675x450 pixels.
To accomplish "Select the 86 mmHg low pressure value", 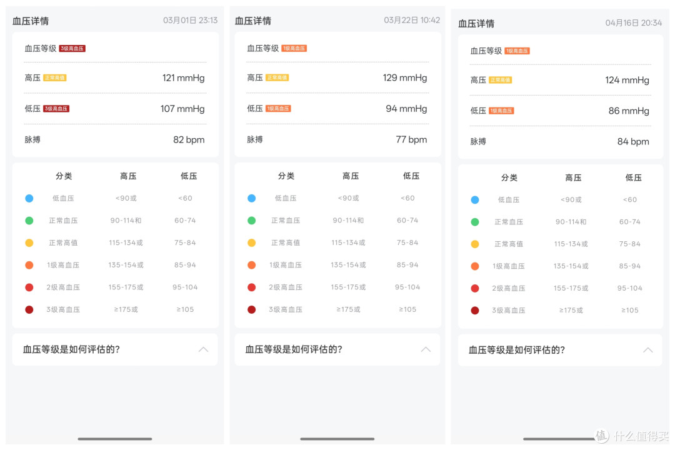I will 629,111.
